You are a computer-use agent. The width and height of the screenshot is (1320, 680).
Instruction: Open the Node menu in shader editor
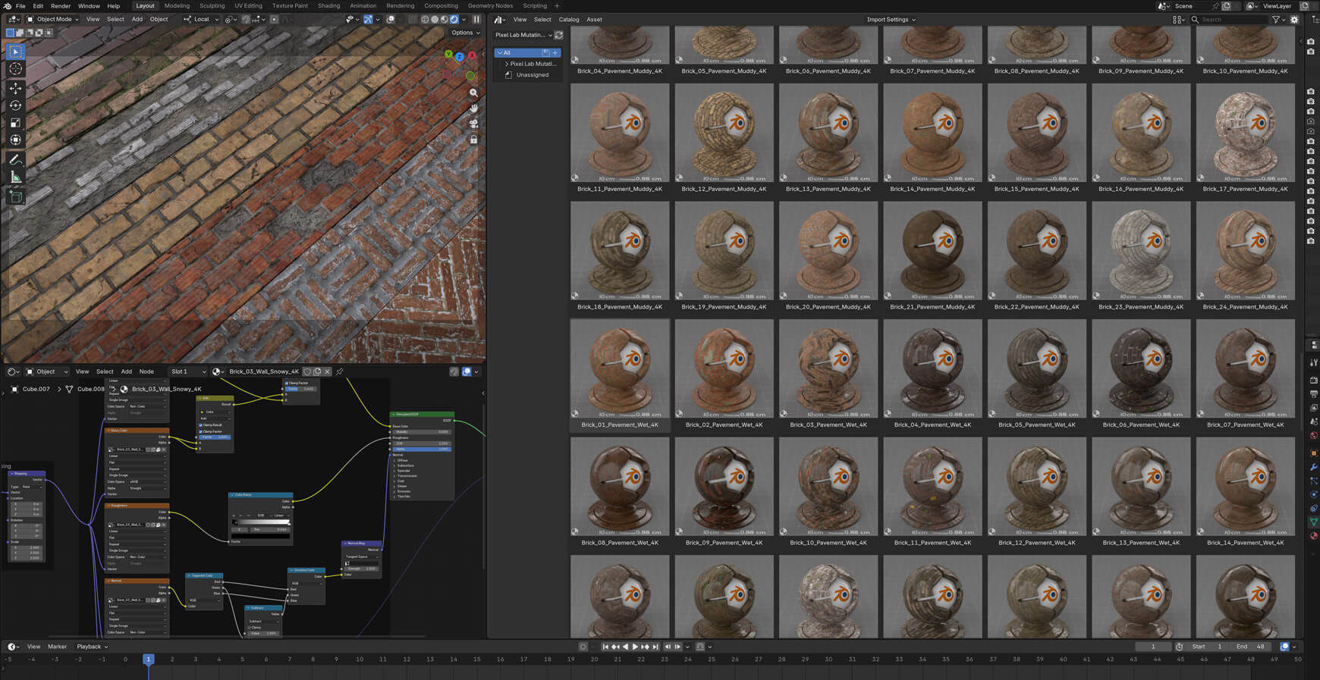[146, 371]
